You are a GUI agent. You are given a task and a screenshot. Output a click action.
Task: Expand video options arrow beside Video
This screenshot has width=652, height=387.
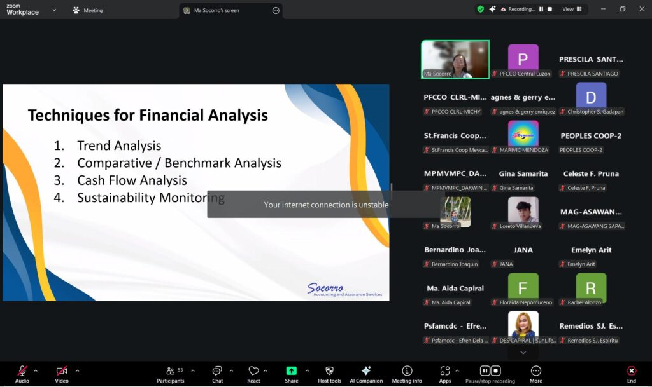coord(78,370)
